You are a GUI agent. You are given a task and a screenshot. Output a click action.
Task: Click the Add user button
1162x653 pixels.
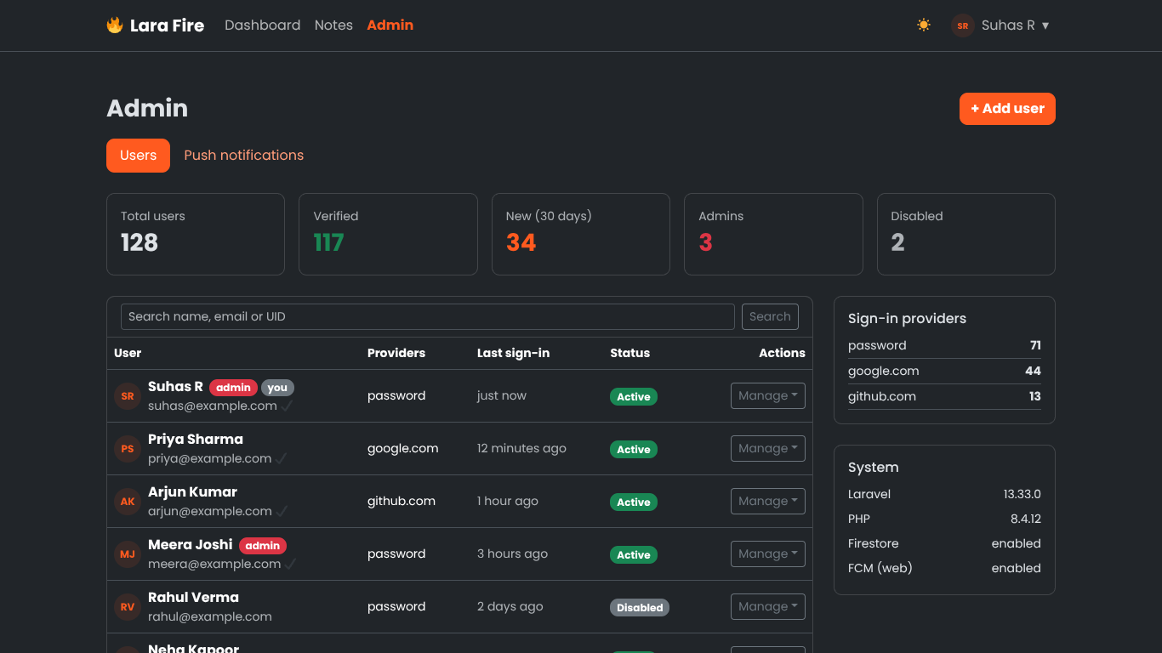[1007, 109]
